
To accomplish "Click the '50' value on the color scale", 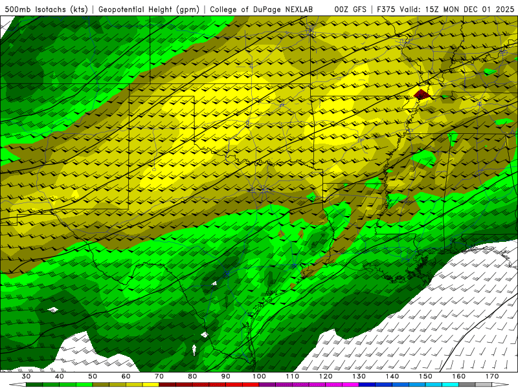I will (93, 376).
